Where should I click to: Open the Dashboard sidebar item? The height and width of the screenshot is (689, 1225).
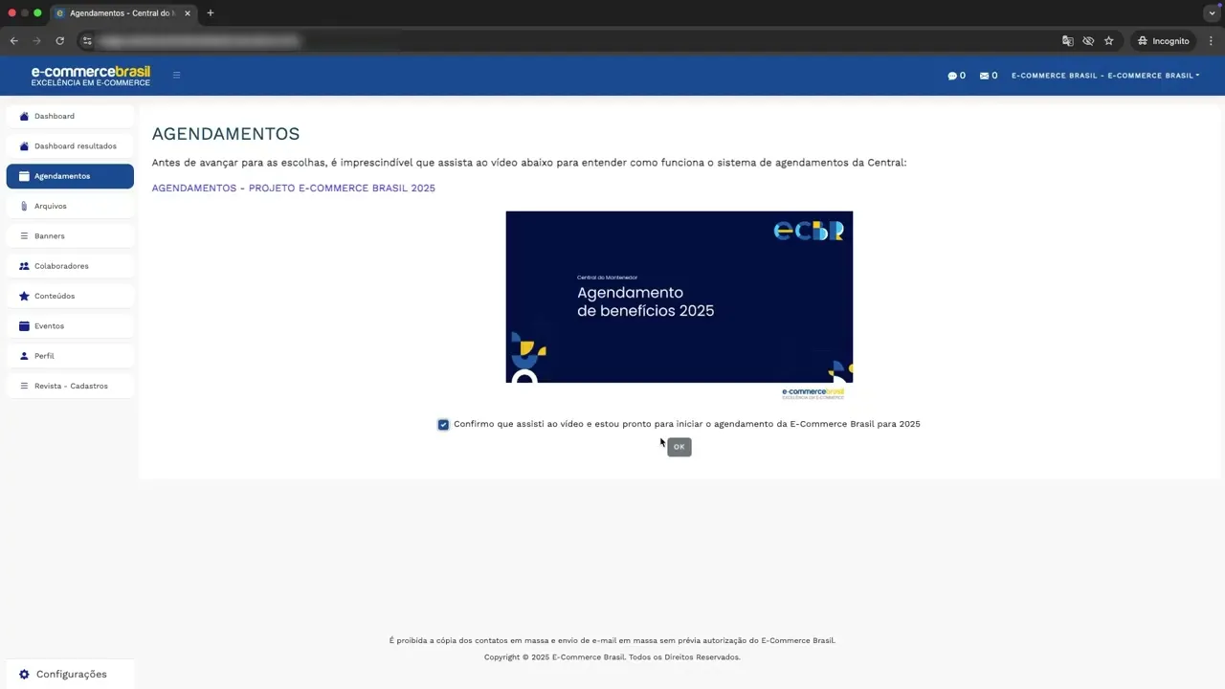(x=70, y=116)
